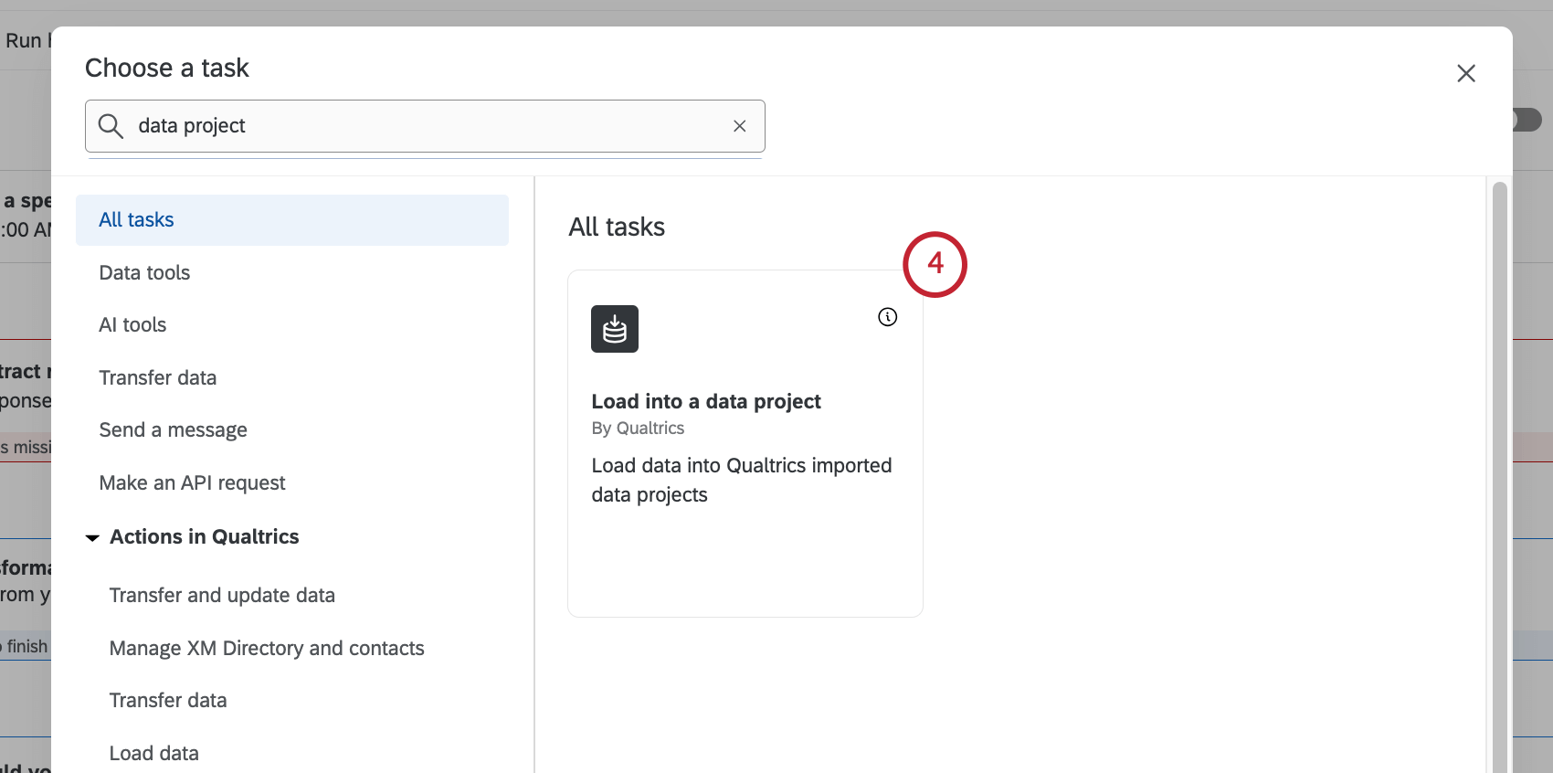Select Transfer and update data
Viewport: 1553px width, 773px height.
(x=222, y=596)
